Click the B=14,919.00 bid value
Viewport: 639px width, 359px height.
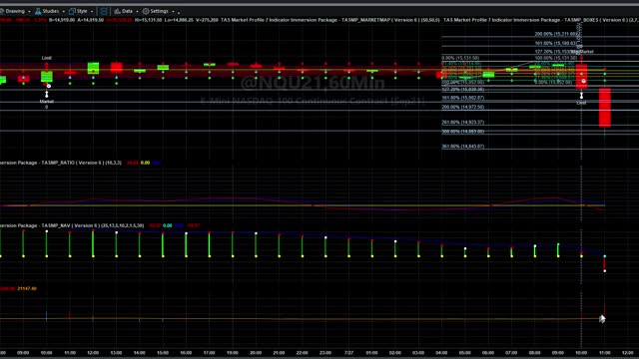coord(62,20)
